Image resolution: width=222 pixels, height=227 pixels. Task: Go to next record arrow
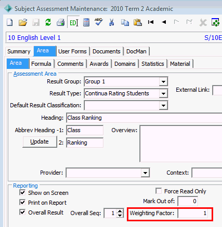(x=176, y=22)
